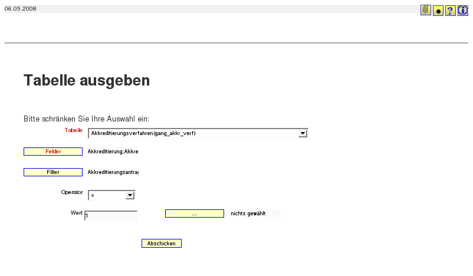This screenshot has height=276, width=473.
Task: Click the red Tabelle label
Action: [73, 130]
